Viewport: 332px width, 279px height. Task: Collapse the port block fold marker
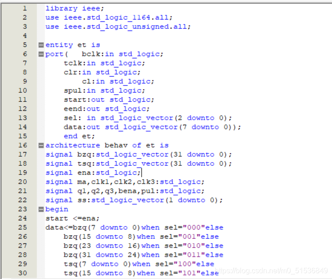coord(41,54)
